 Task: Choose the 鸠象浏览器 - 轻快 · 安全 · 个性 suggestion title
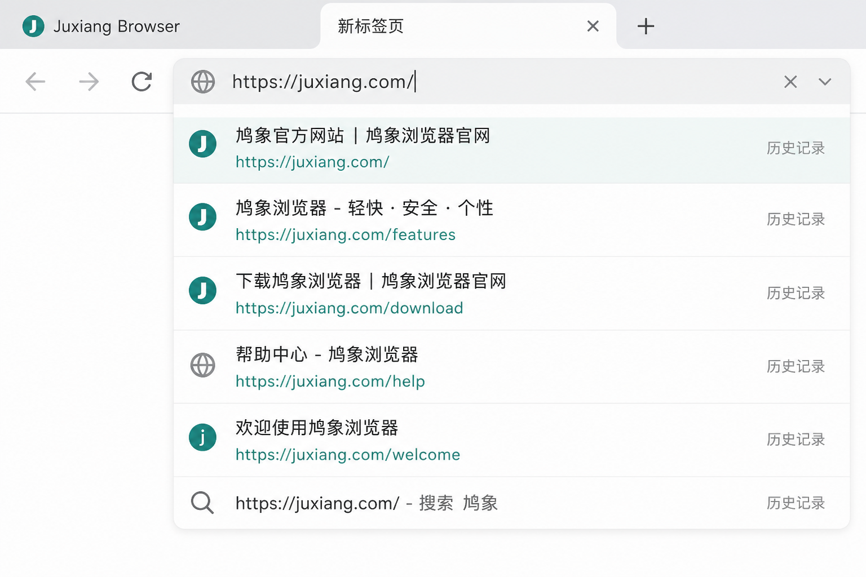pos(364,208)
